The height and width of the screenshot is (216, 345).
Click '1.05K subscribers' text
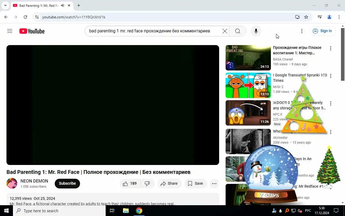click(x=33, y=187)
